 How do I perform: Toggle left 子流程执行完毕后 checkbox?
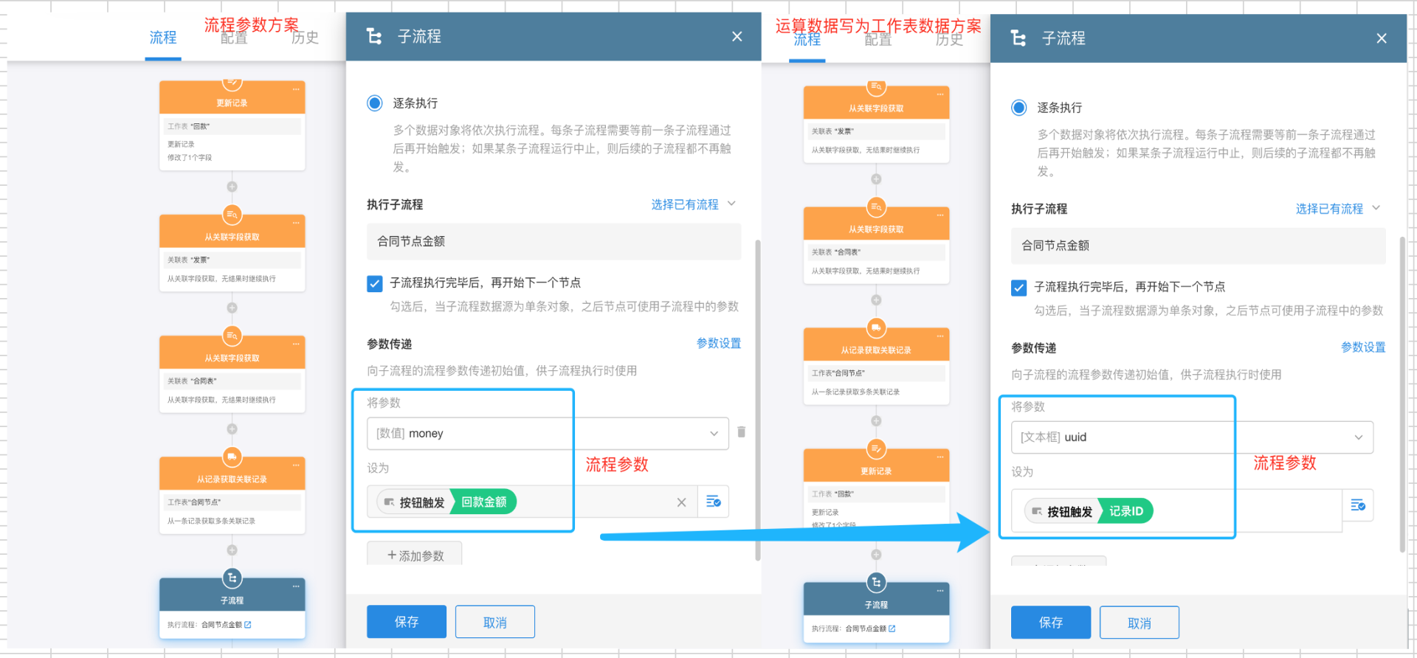click(375, 283)
